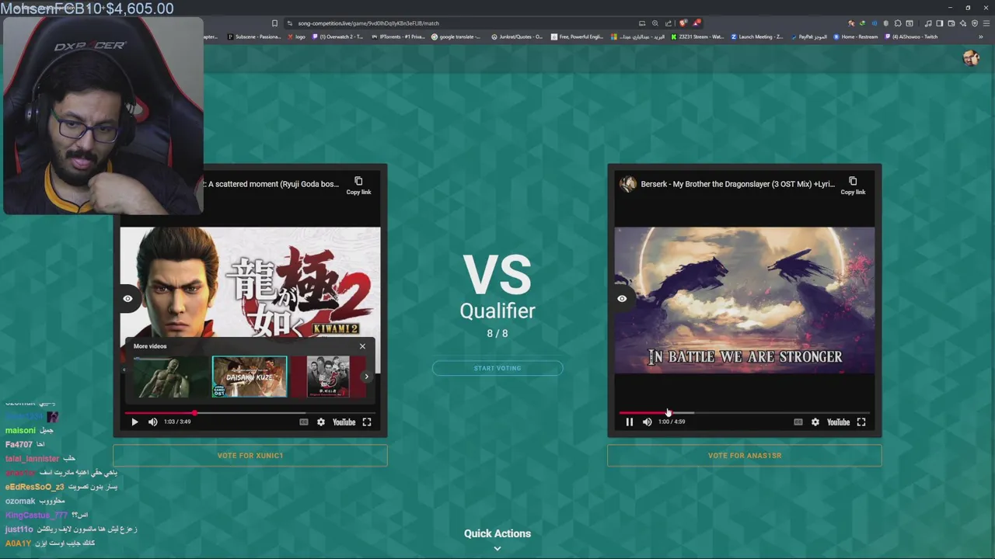
Task: Seek the Berserk video progress bar
Action: coord(744,413)
